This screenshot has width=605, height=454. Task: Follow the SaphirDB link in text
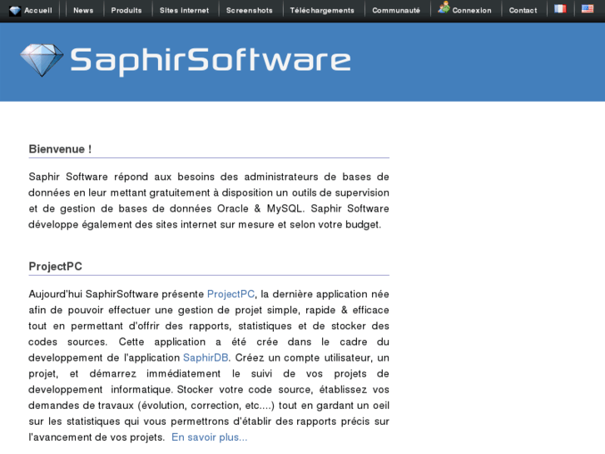[206, 358]
